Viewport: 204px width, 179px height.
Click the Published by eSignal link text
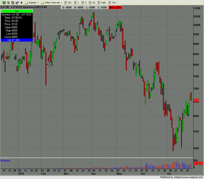point(181,177)
